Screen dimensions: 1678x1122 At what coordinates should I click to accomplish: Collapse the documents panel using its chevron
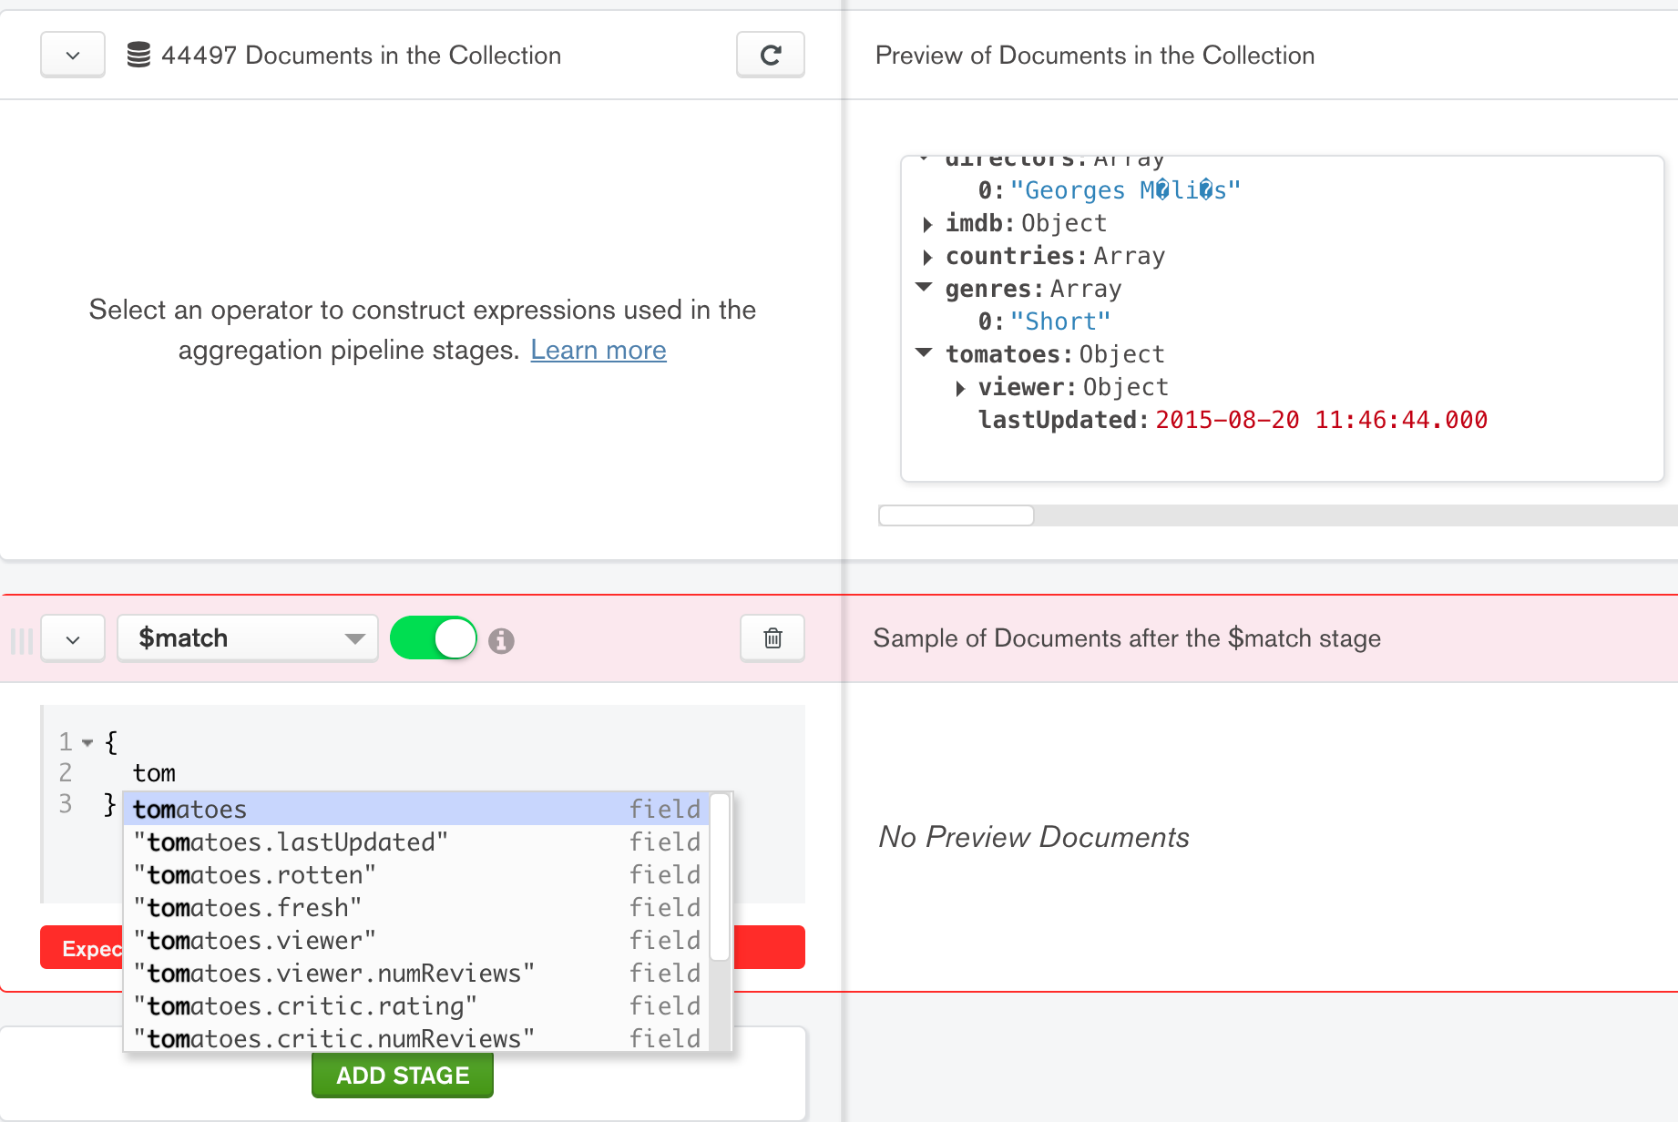[72, 55]
